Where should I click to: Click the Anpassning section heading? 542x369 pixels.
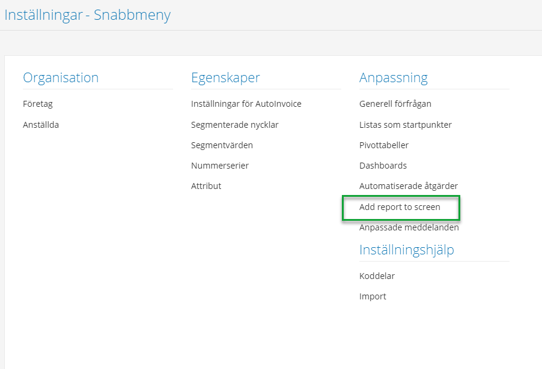393,77
